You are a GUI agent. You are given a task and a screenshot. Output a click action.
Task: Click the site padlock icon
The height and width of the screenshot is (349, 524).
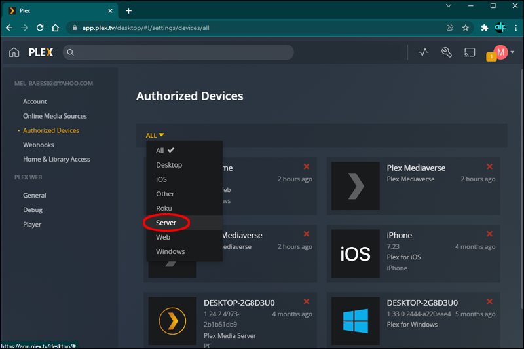75,28
